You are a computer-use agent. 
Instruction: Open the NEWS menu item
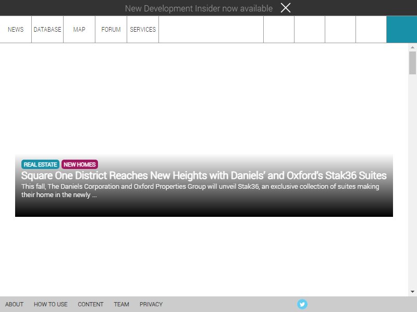16,30
